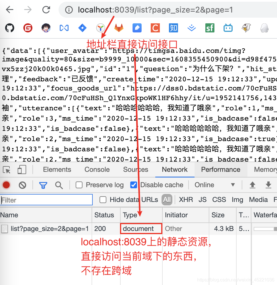This screenshot has height=285, width=277.
Task: Filter requests by XHR
Action: (186, 200)
